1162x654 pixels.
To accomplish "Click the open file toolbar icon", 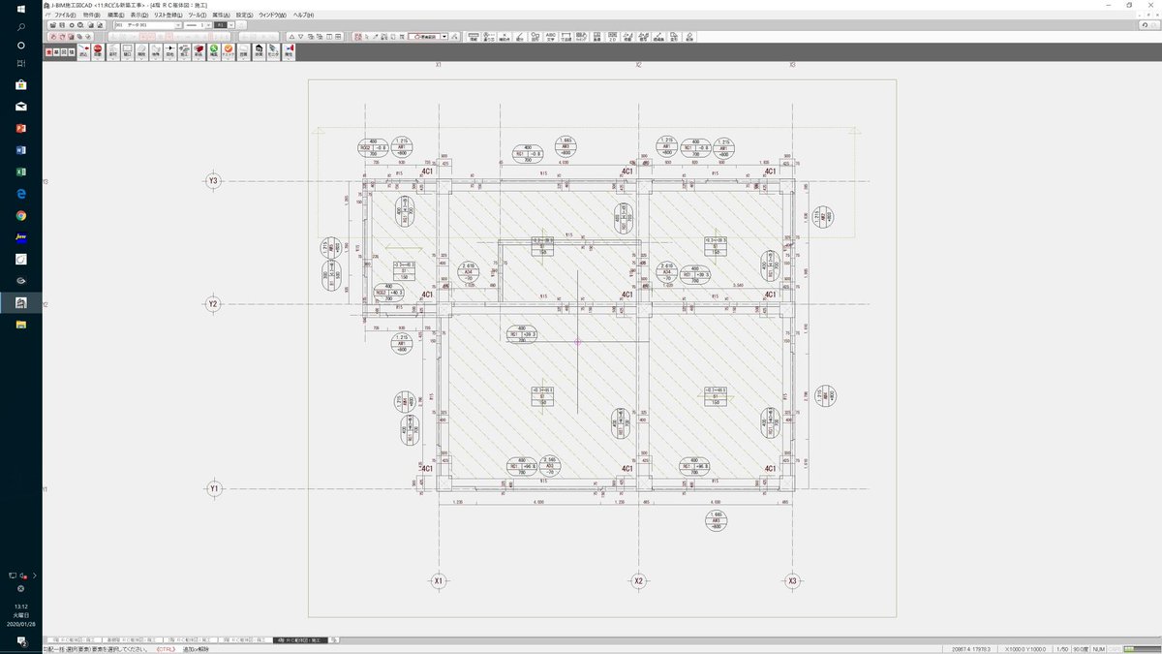I will click(x=53, y=25).
